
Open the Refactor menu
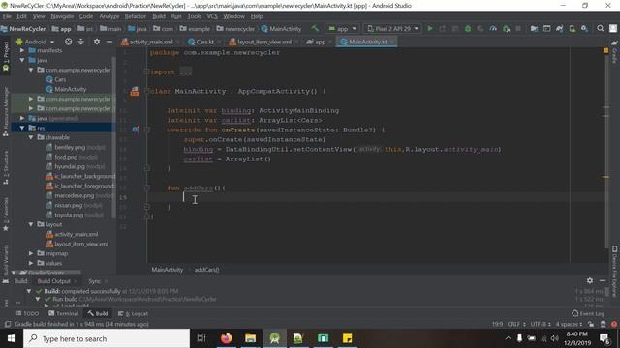point(136,16)
